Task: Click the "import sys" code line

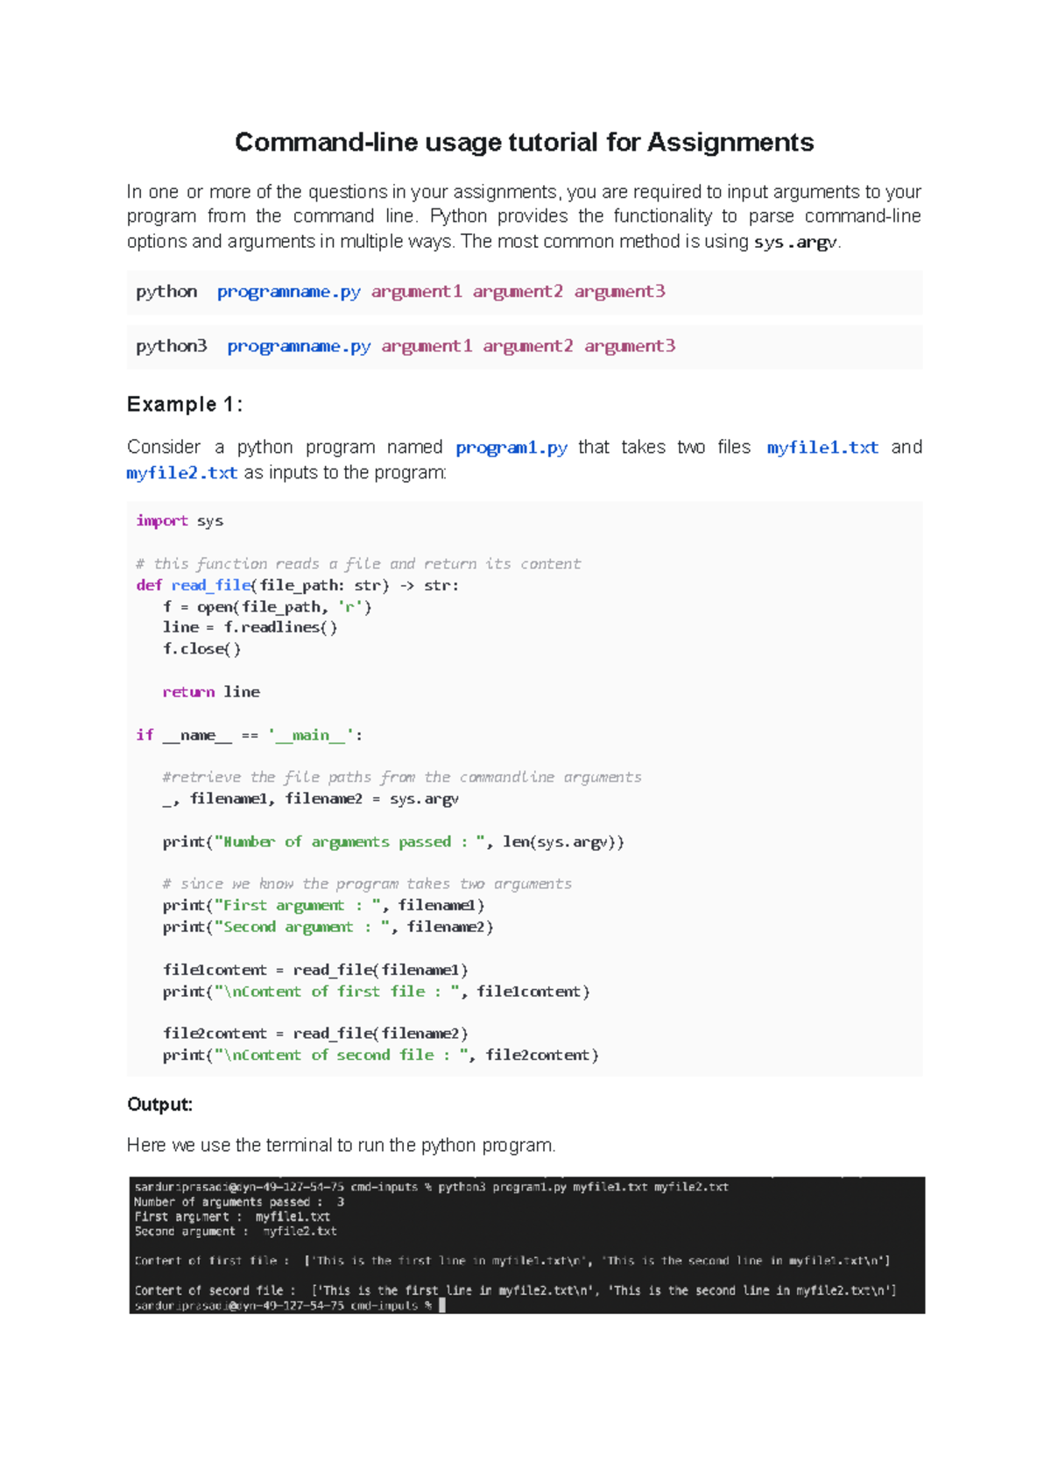Action: (180, 520)
